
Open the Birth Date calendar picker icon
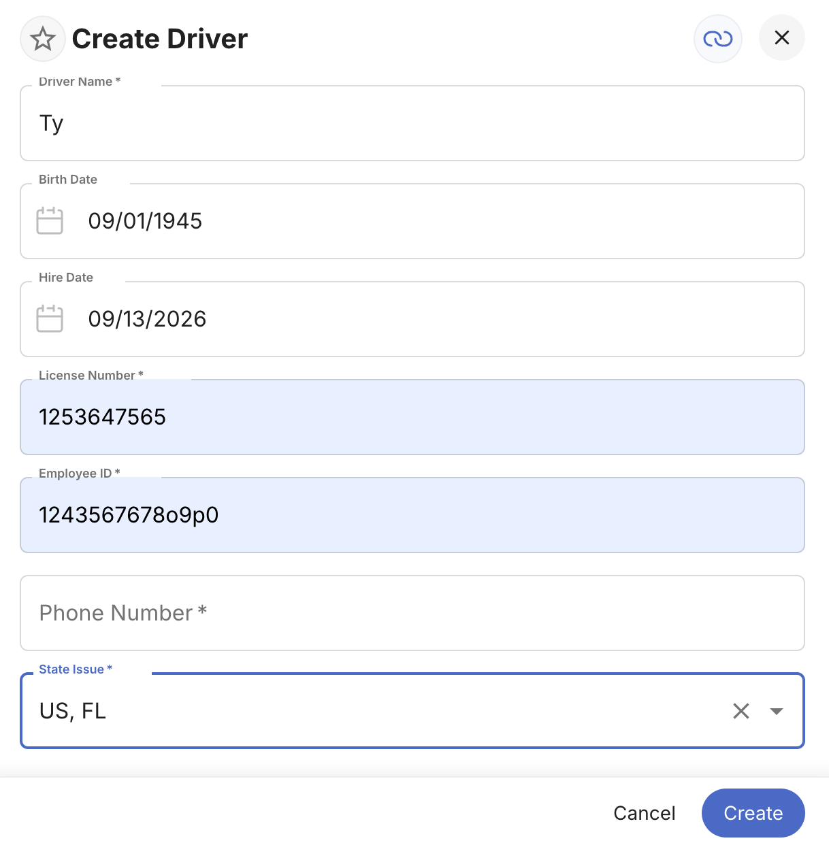tap(50, 221)
